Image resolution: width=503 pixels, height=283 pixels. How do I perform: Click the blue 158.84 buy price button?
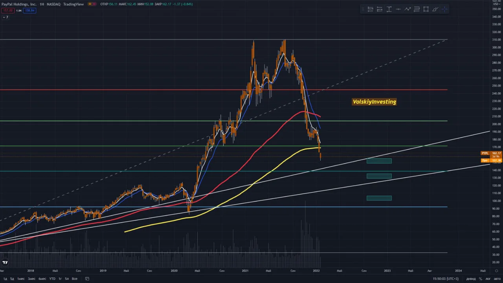[x=30, y=10]
